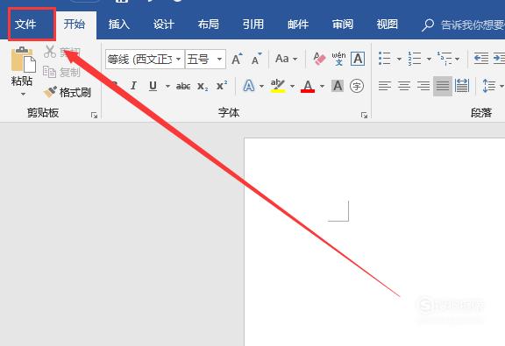Click the 粘贴 paste clipboard icon
This screenshot has width=505, height=346.
click(23, 60)
